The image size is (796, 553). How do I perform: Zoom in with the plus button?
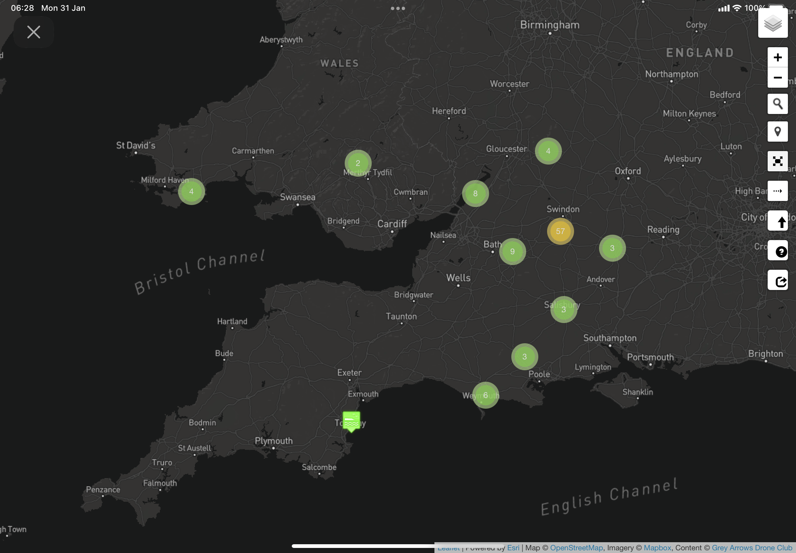coord(777,57)
